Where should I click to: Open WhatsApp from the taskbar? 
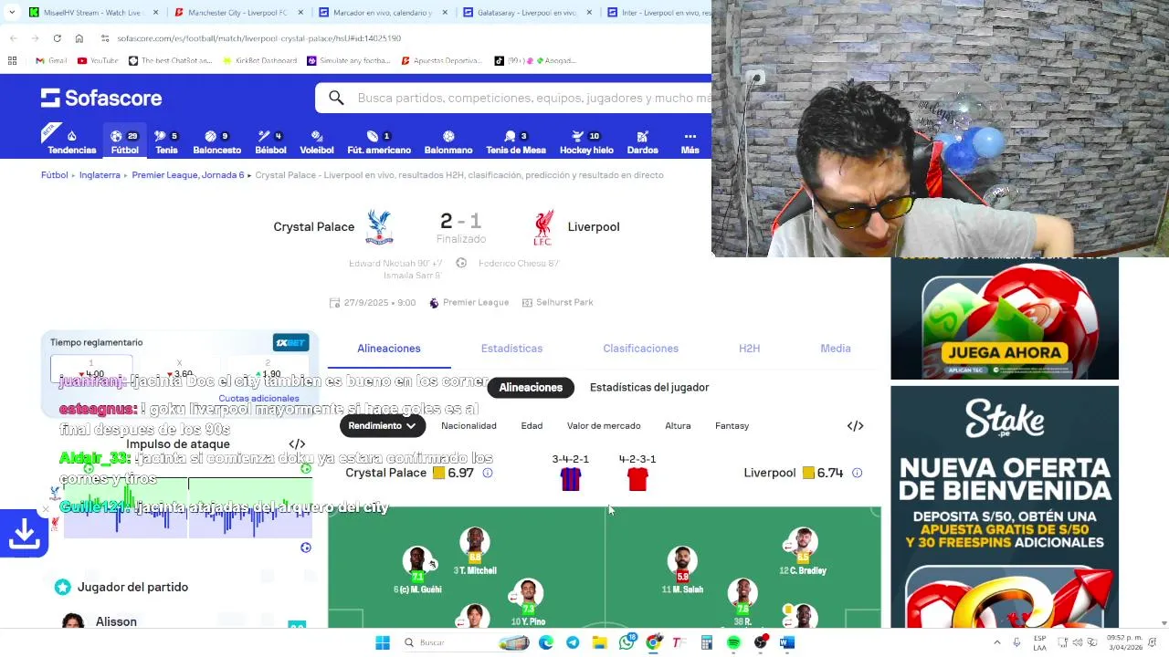pos(627,643)
